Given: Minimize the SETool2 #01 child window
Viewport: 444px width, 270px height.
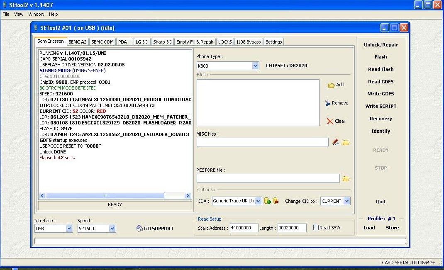Looking at the screenshot, I should click(384, 28).
